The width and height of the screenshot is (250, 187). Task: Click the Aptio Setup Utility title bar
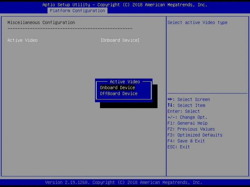tap(125, 5)
